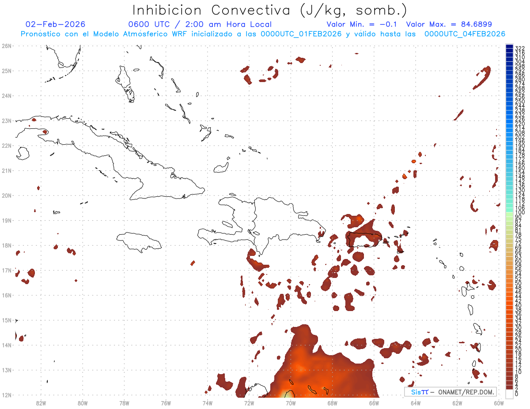The image size is (530, 409).
Task: Click the '322' value on the color scale
Action: point(519,48)
